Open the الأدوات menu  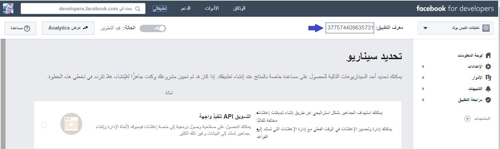click(x=212, y=9)
